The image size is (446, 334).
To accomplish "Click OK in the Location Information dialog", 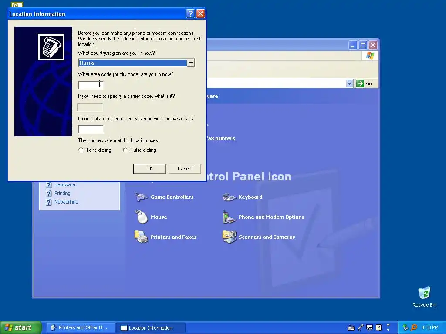I will point(150,169).
